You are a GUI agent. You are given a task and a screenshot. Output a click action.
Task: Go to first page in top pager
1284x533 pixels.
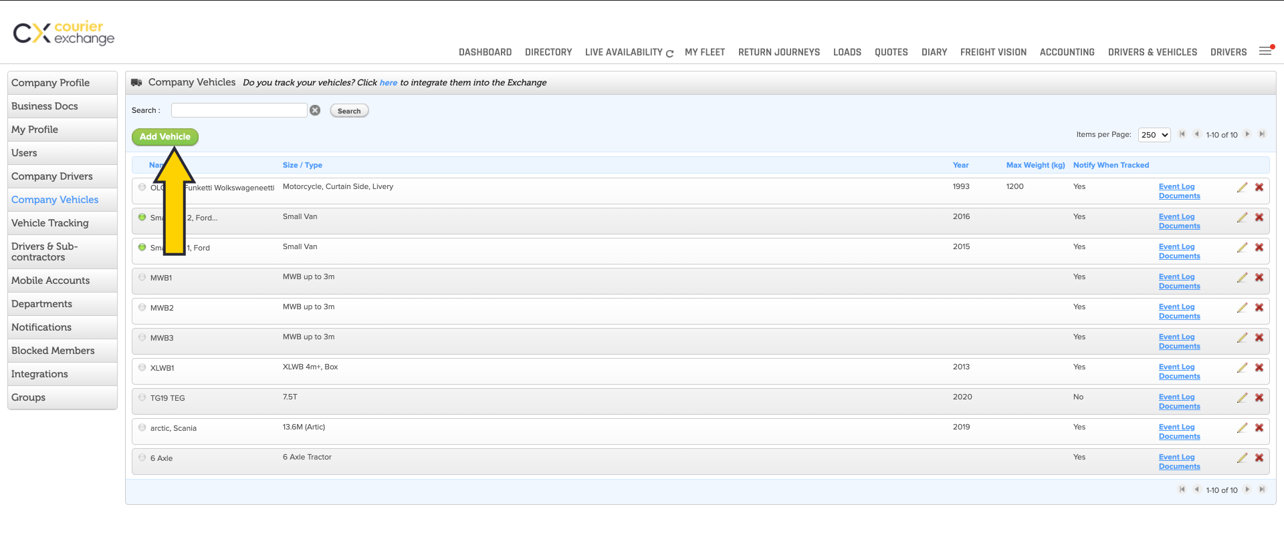(x=1182, y=134)
